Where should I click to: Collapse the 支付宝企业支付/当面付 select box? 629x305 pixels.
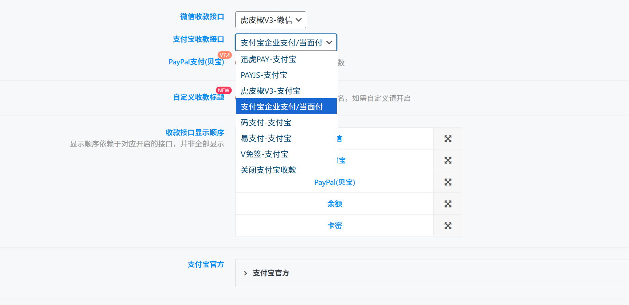(286, 43)
